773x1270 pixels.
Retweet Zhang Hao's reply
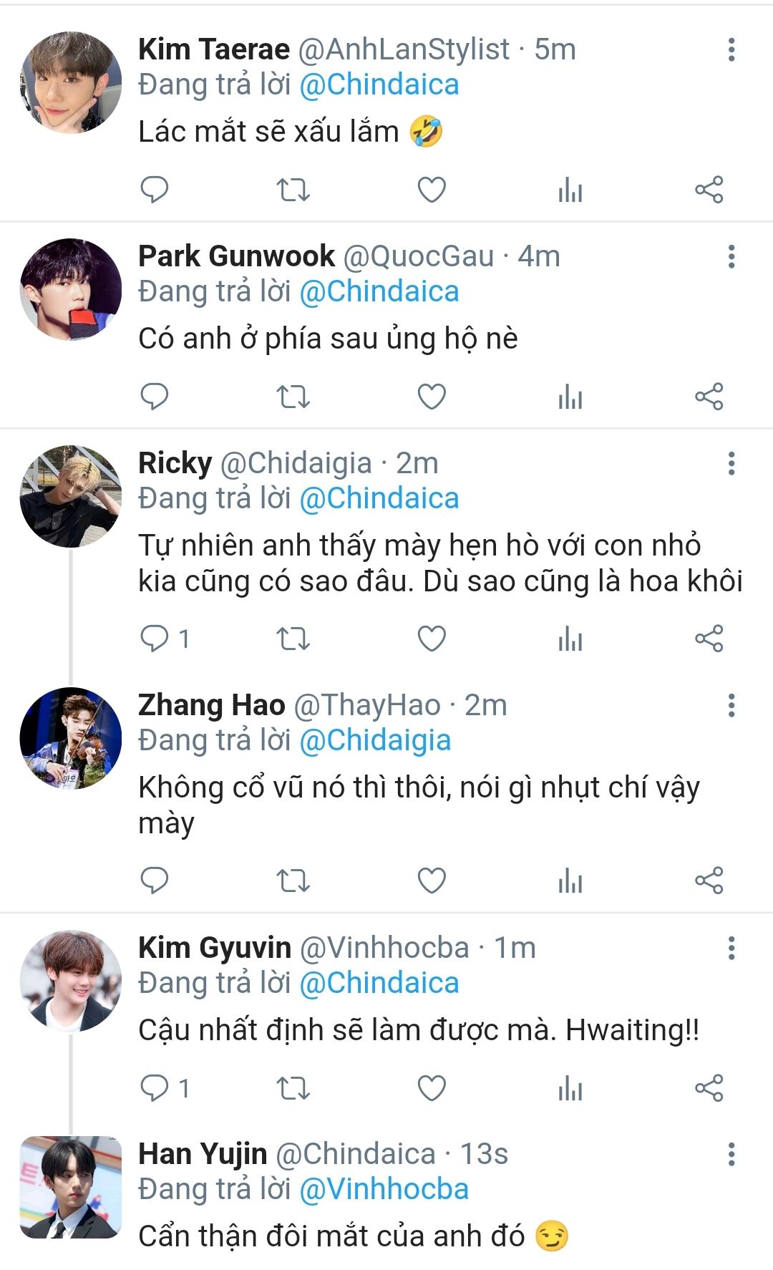[293, 881]
